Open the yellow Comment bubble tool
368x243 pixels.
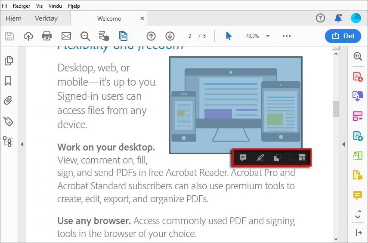click(358, 195)
